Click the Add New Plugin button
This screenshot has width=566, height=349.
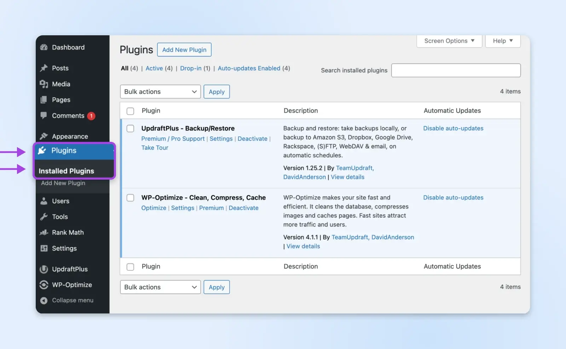point(184,50)
